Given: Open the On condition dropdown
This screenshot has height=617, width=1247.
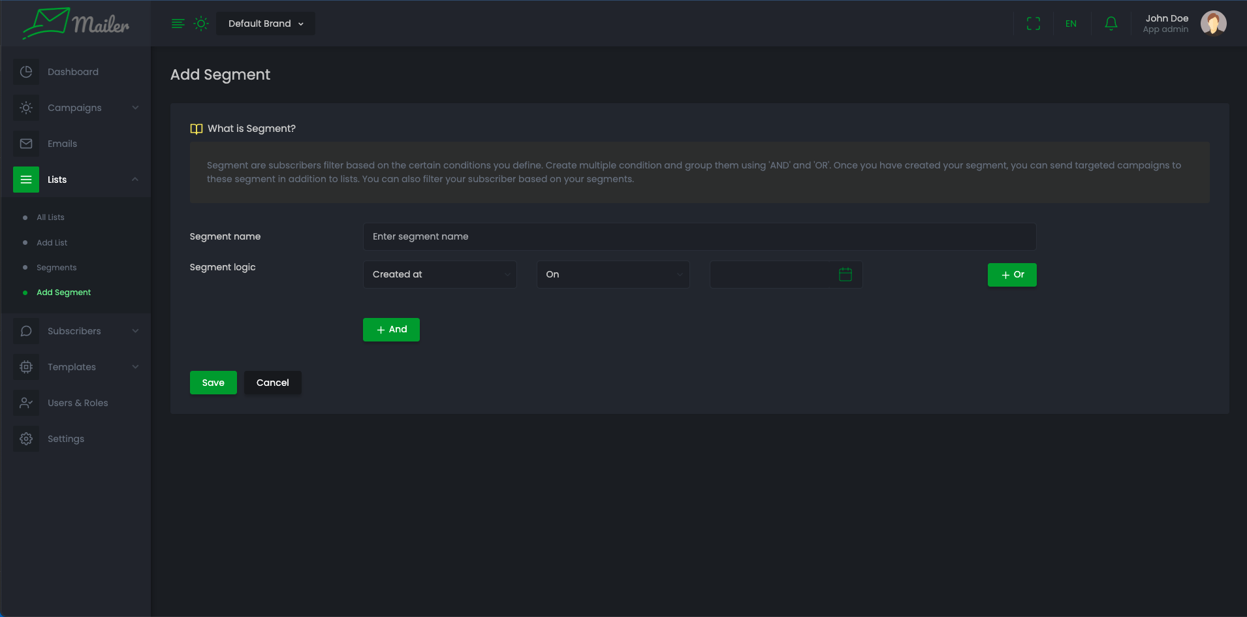Looking at the screenshot, I should point(612,274).
